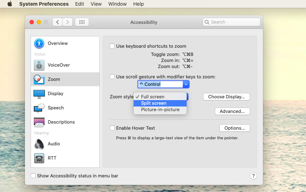Click the Overview accessibility icon
The height and width of the screenshot is (192, 306).
click(39, 43)
